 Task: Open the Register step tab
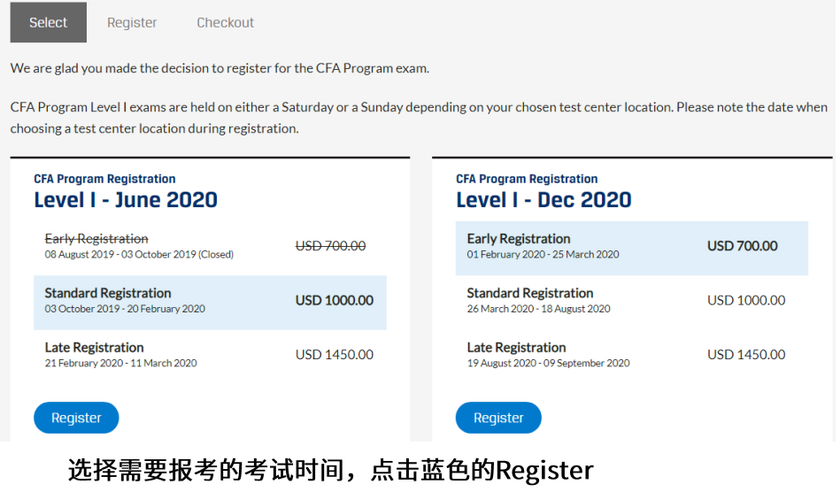132,23
